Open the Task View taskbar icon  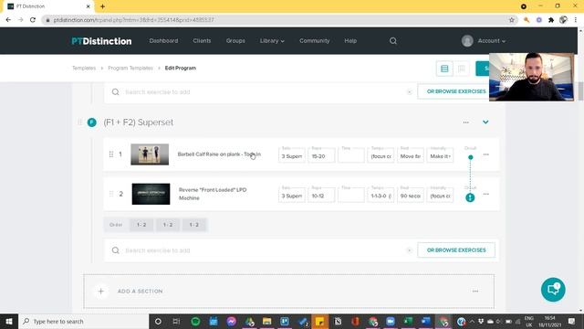click(x=176, y=321)
